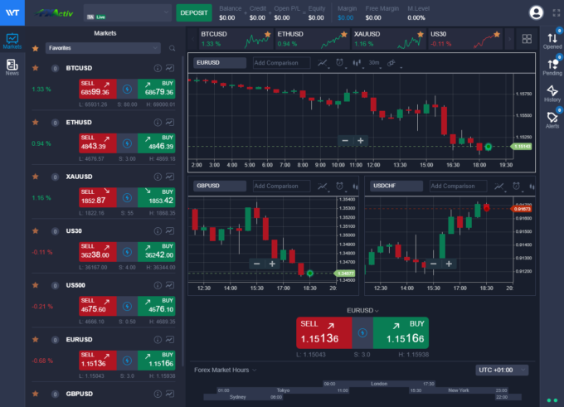Open GBPUSD chart icon in markets list
This screenshot has width=564, height=407.
coord(170,394)
